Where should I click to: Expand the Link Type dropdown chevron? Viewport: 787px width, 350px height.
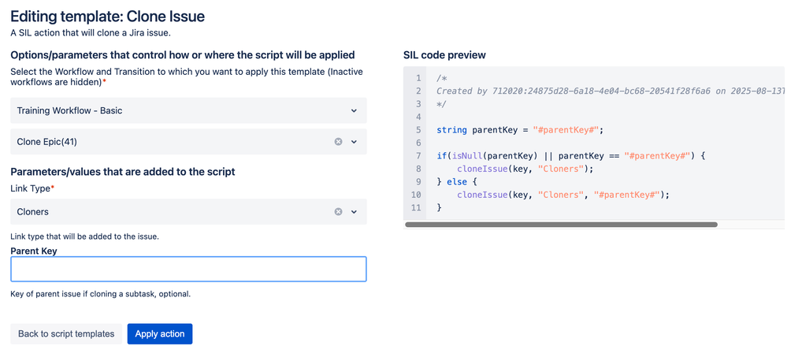(x=354, y=212)
